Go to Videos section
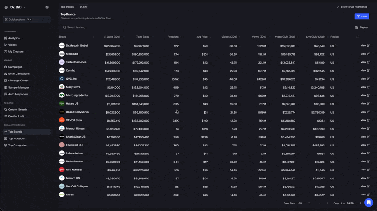Viewport: 377px width, 211px height. tap(13, 45)
